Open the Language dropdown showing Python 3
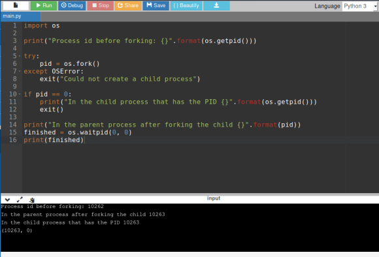This screenshot has width=379, height=257. pyautogui.click(x=359, y=6)
